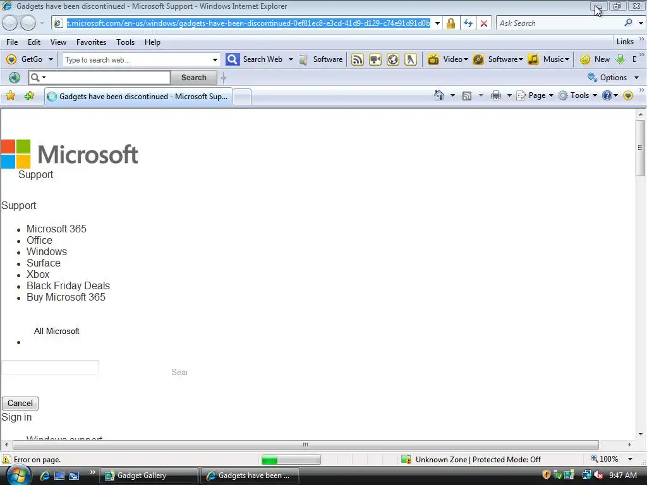Open the View menu
Screen dimensions: 647x485
[58, 42]
